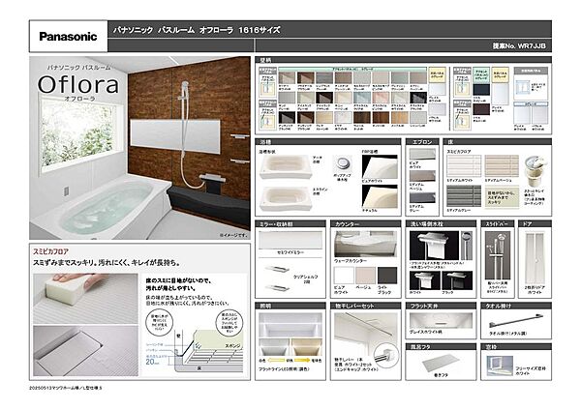Click the floor drain trap image
Screen dimensions: 581x410
pos(535,171)
